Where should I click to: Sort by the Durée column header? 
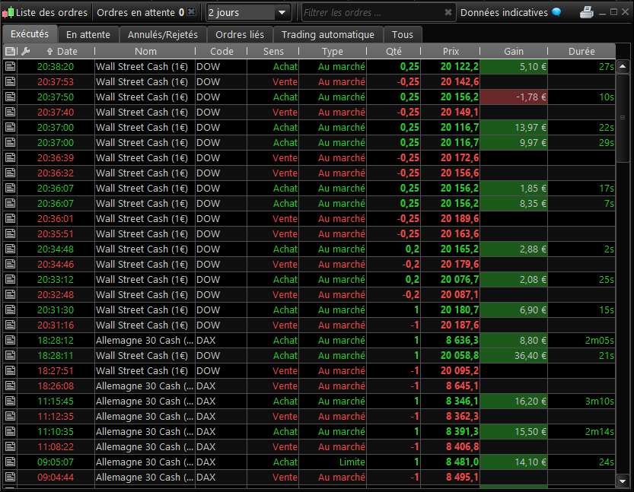pyautogui.click(x=581, y=51)
